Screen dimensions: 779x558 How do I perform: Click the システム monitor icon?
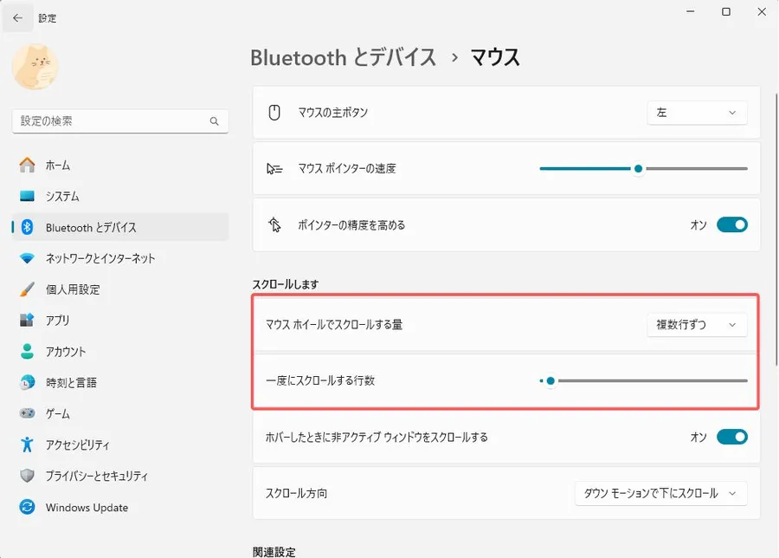click(28, 196)
